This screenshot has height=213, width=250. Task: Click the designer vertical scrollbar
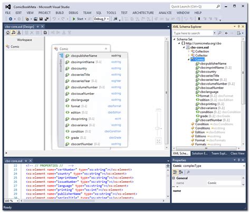166,92
